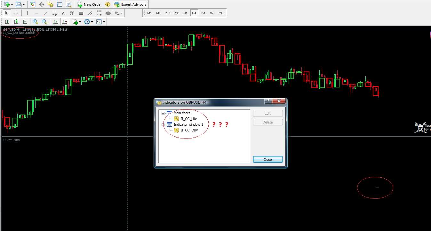Image resolution: width=431 pixels, height=231 pixels.
Task: Click the II_CC_OBV indicator window label
Action: [x=12, y=140]
